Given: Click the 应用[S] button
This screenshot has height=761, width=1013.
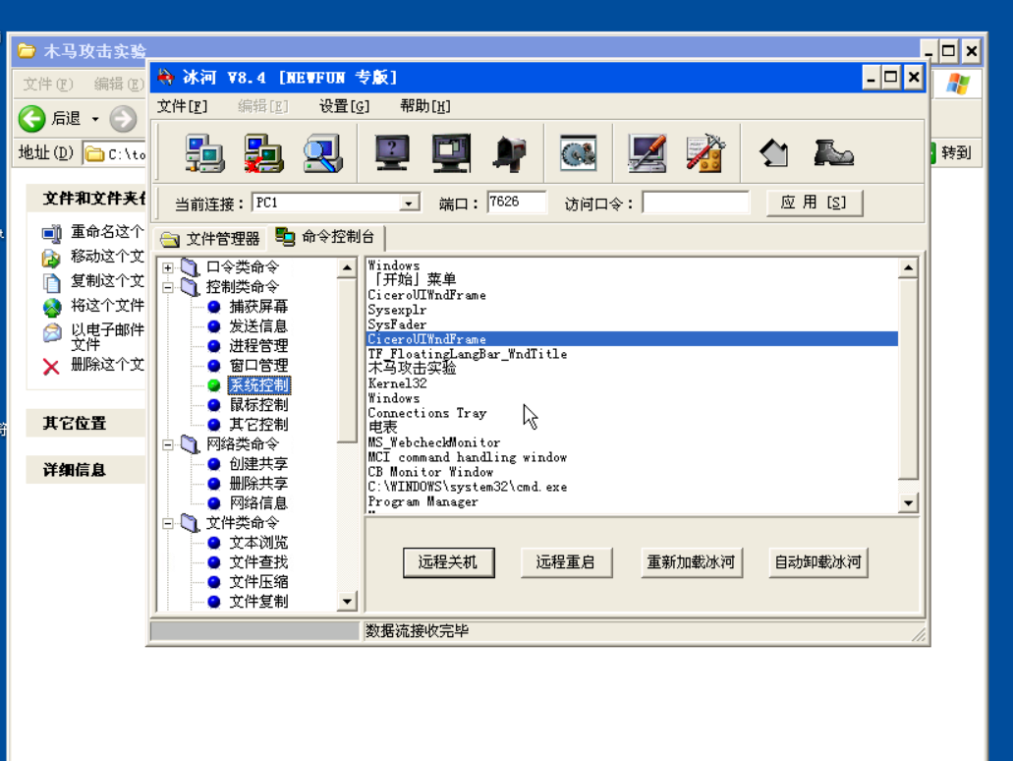Looking at the screenshot, I should pyautogui.click(x=814, y=203).
